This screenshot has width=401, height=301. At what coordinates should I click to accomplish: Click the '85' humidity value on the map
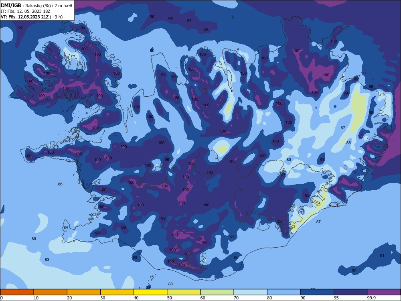(289, 160)
